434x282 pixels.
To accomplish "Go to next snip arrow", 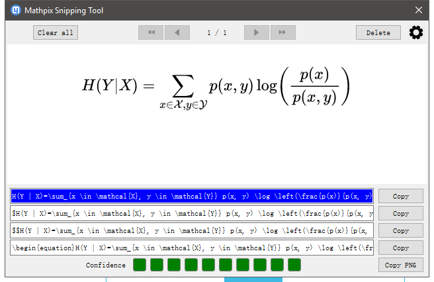I will pos(257,32).
